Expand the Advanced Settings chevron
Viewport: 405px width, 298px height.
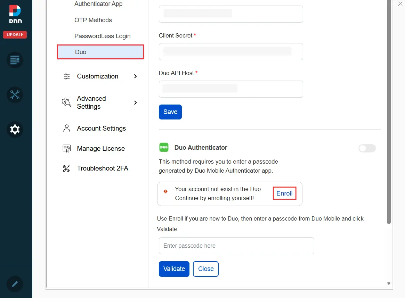point(135,103)
